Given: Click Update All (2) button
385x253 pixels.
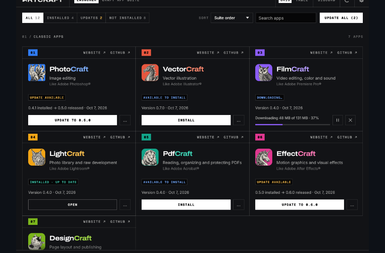Looking at the screenshot, I should [341, 18].
